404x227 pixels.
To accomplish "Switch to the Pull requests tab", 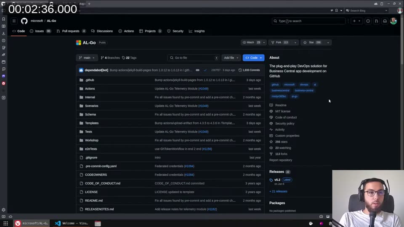I will click(71, 31).
